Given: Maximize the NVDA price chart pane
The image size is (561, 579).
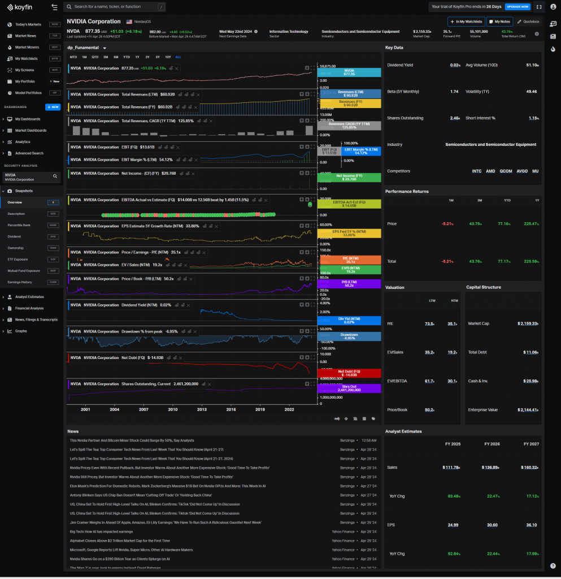Looking at the screenshot, I should pyautogui.click(x=313, y=68).
